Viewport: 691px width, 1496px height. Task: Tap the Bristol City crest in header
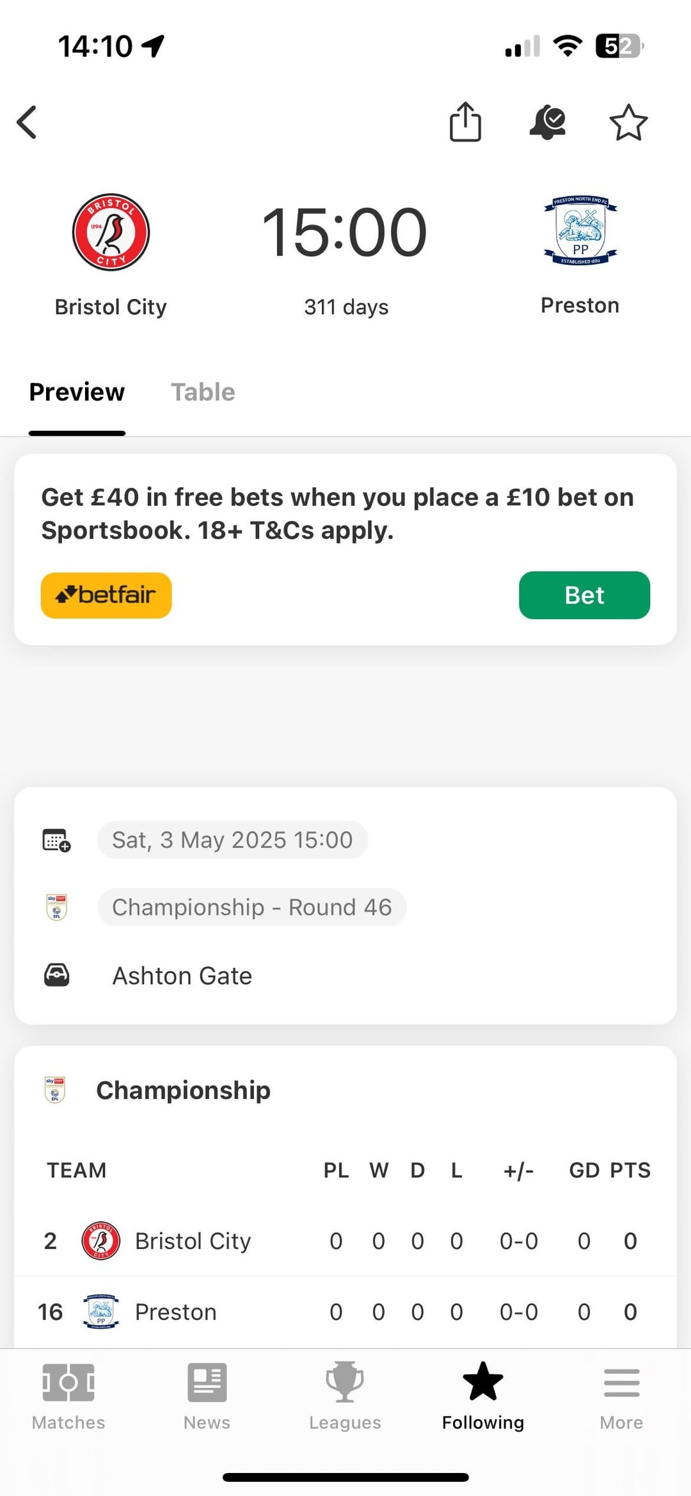[111, 232]
